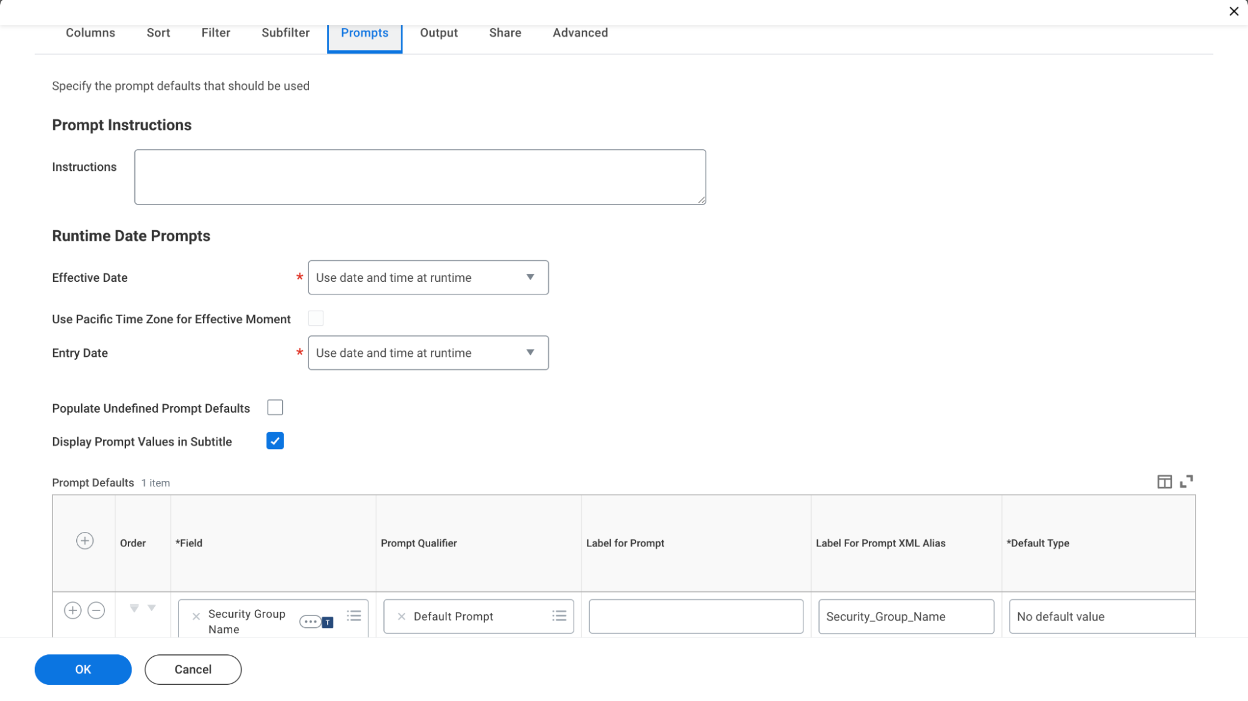Switch to the Advanced tab
This screenshot has height=701, width=1248.
tap(580, 33)
